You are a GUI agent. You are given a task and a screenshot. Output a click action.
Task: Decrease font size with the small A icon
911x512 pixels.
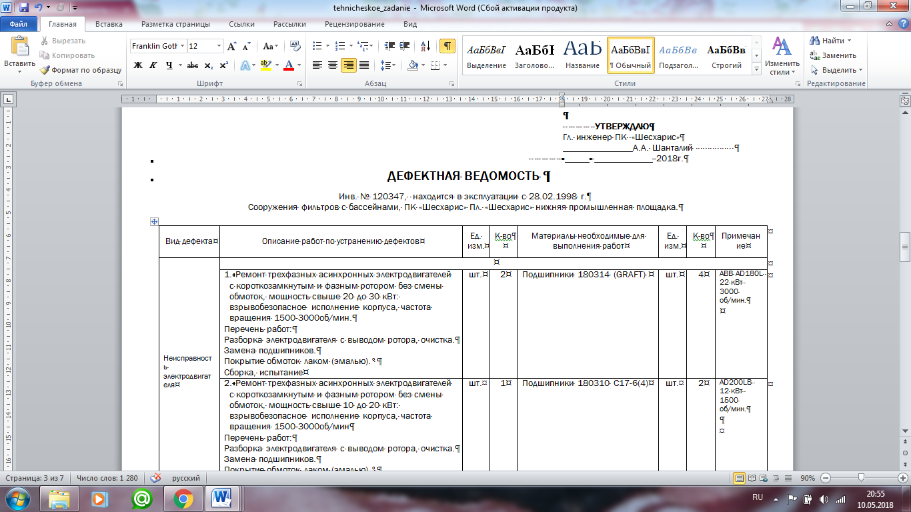(246, 46)
